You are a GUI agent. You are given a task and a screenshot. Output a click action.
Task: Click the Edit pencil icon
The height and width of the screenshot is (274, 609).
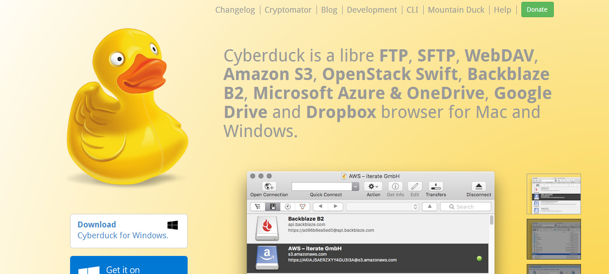click(x=415, y=186)
